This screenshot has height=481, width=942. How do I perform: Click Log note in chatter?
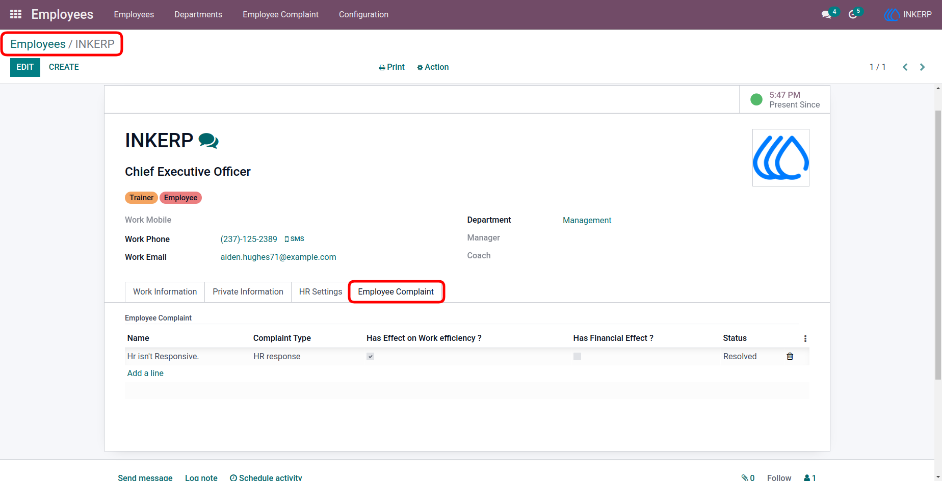click(x=201, y=477)
